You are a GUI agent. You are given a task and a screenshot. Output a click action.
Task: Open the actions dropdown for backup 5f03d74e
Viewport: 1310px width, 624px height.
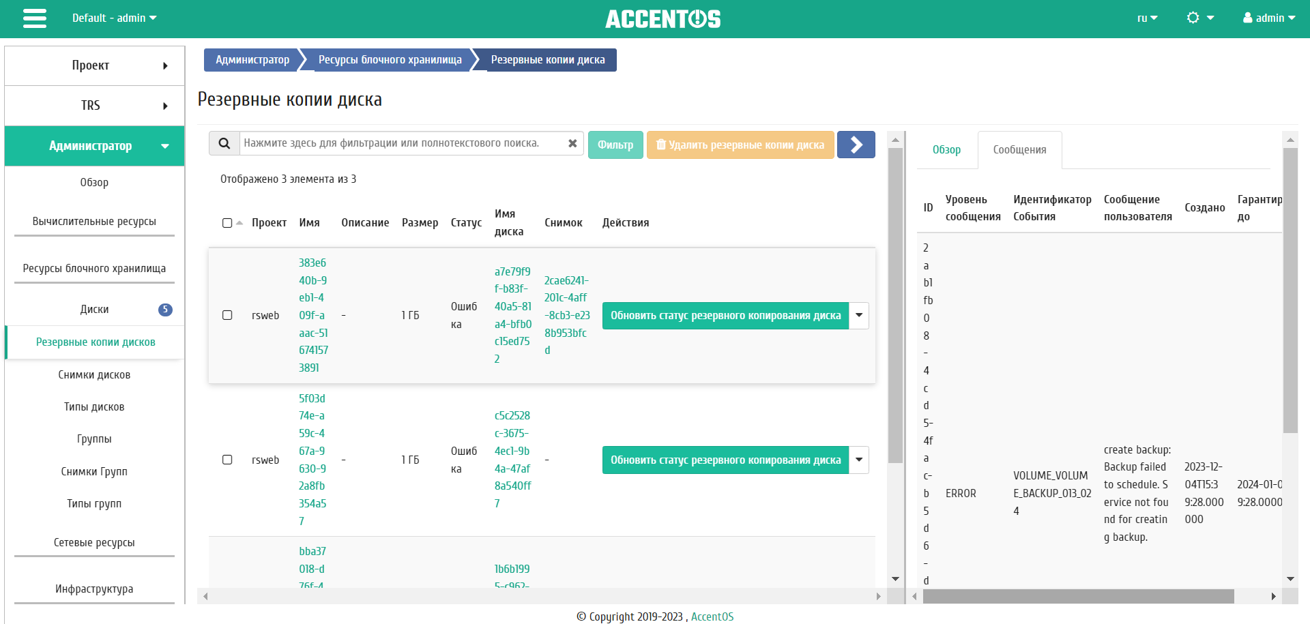point(859,460)
